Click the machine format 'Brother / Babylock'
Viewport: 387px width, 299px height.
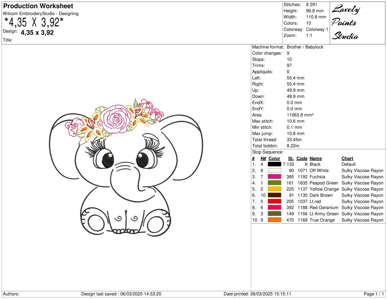(x=305, y=47)
